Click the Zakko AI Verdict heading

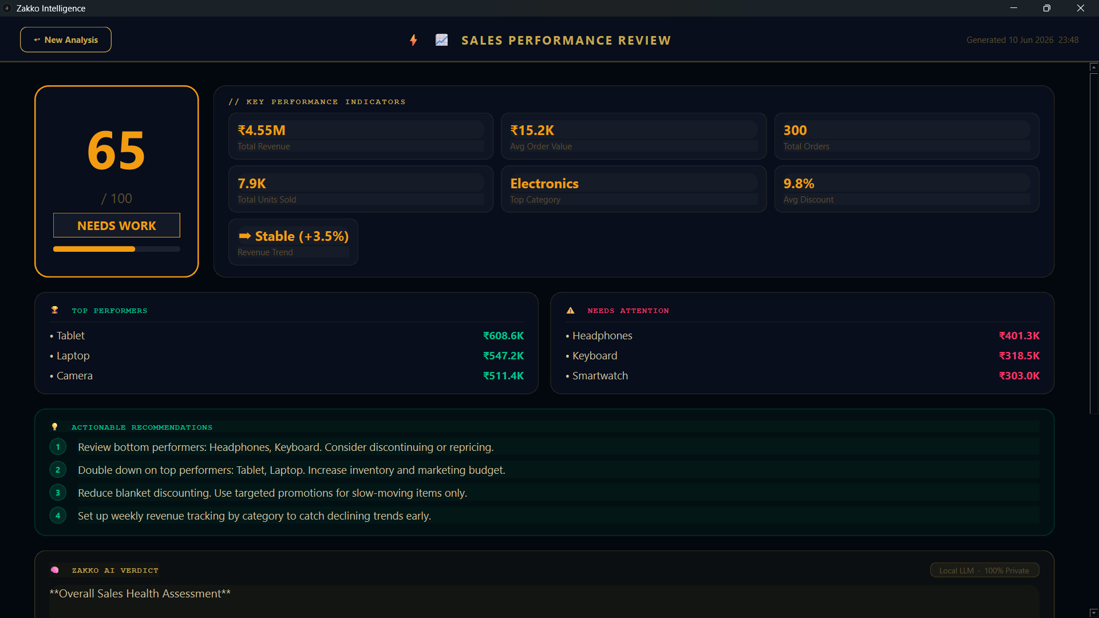115,571
